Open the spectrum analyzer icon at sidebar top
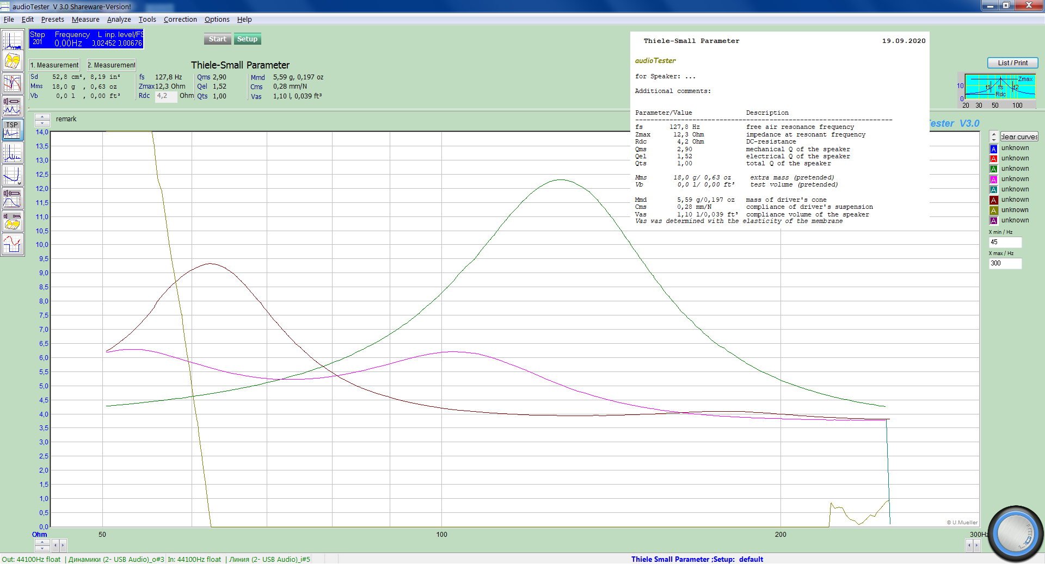The image size is (1045, 564). coord(12,41)
